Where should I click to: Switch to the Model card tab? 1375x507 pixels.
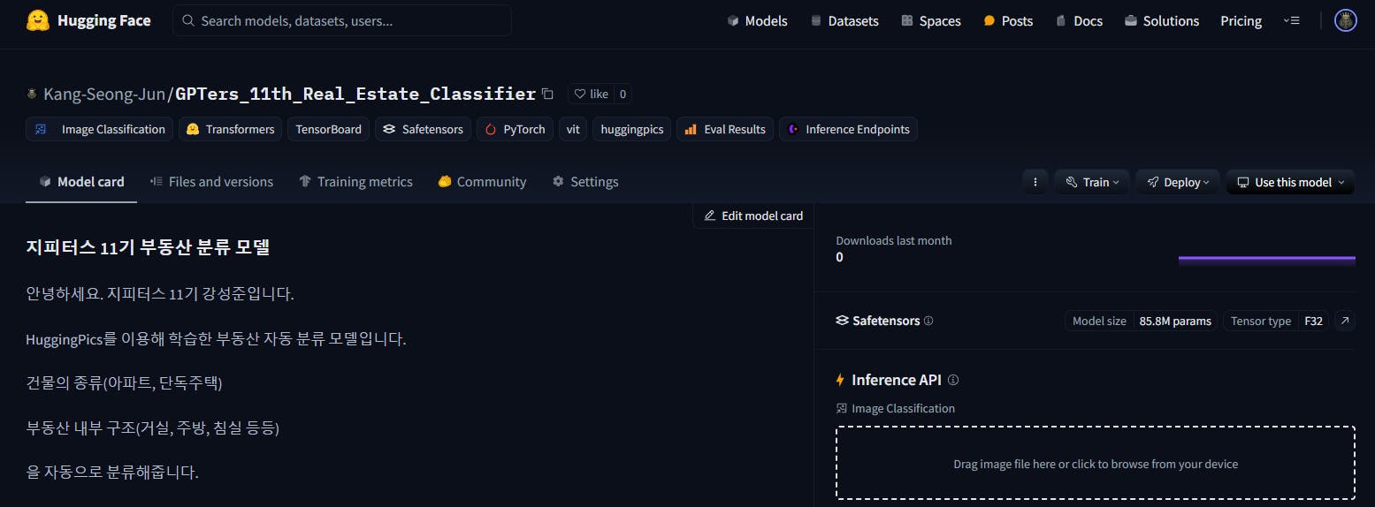(81, 181)
